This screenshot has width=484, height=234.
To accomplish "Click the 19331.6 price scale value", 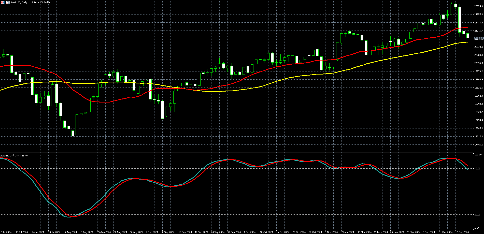I will (x=479, y=88).
